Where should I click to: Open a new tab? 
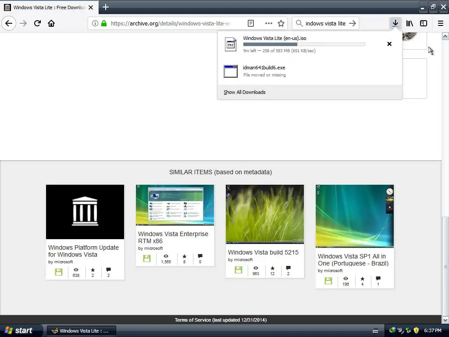click(106, 7)
